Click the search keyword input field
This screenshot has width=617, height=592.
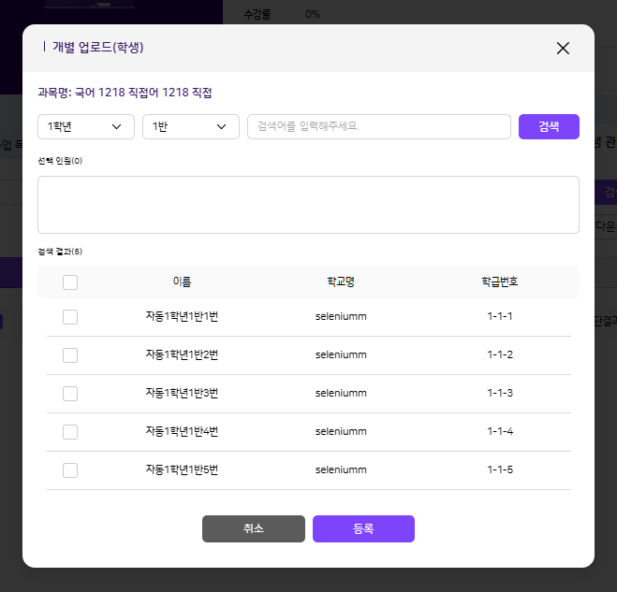(378, 126)
